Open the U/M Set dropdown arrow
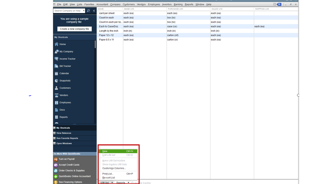Screen dimensions: 328x184 coord(112,183)
